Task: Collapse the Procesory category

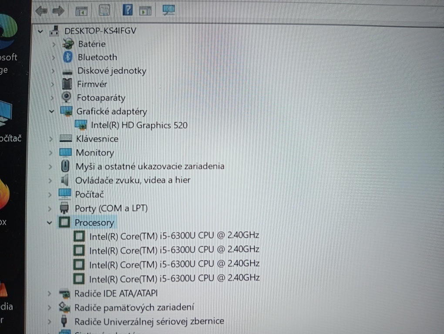Action: click(49, 222)
